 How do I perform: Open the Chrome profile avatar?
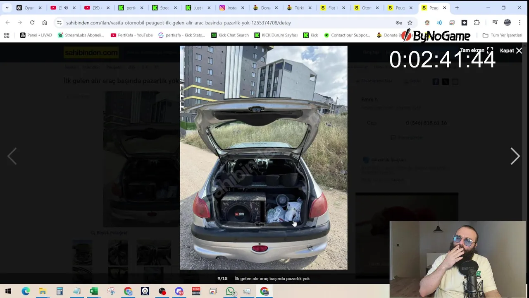tap(508, 23)
